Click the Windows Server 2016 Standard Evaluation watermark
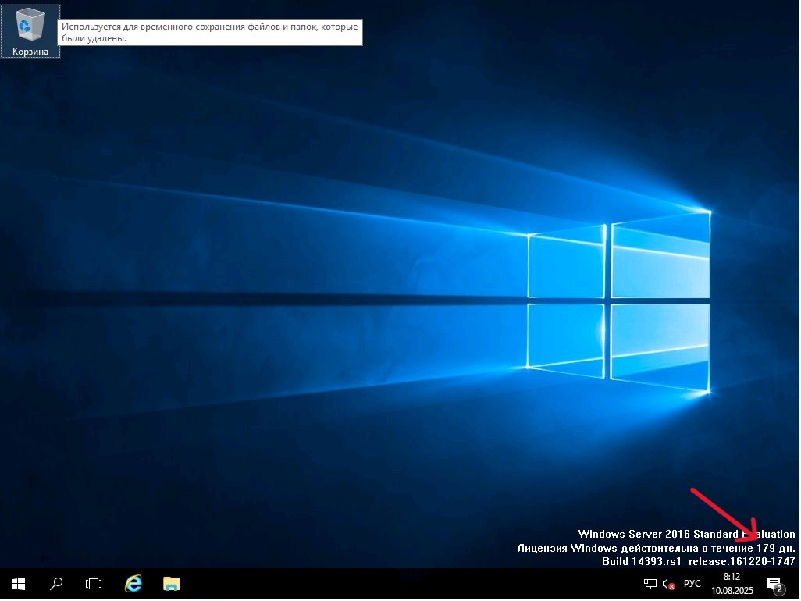This screenshot has width=801, height=601. (x=685, y=535)
